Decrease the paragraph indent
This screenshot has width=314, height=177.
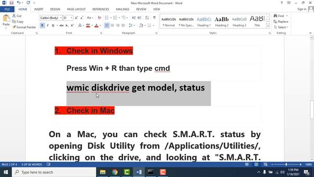click(134, 18)
